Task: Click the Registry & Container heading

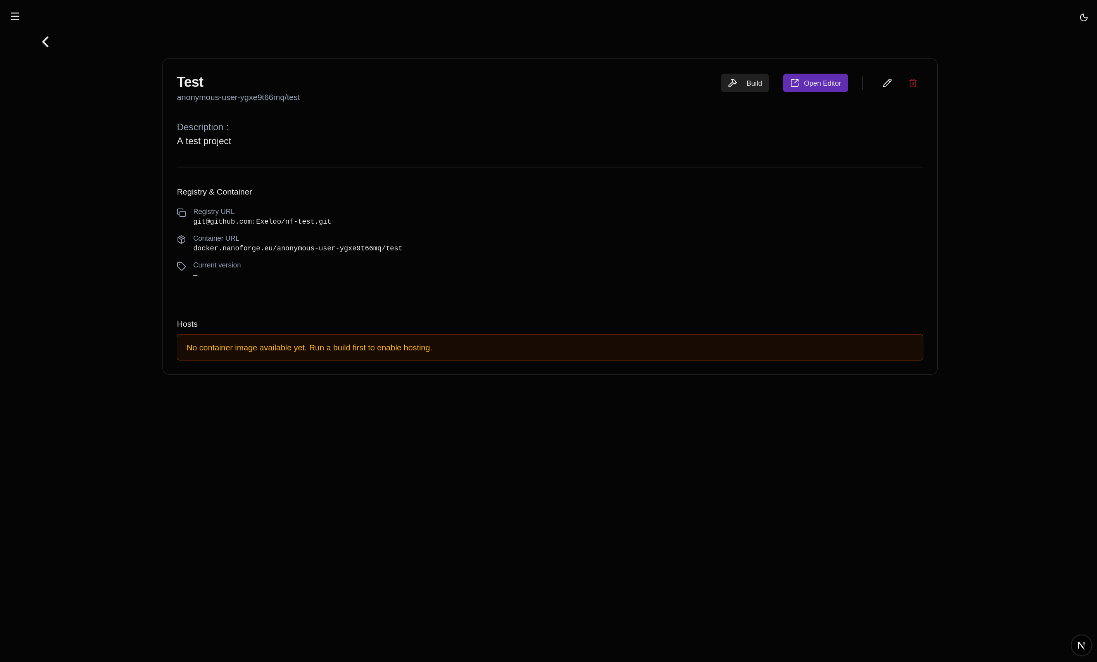Action: click(214, 192)
